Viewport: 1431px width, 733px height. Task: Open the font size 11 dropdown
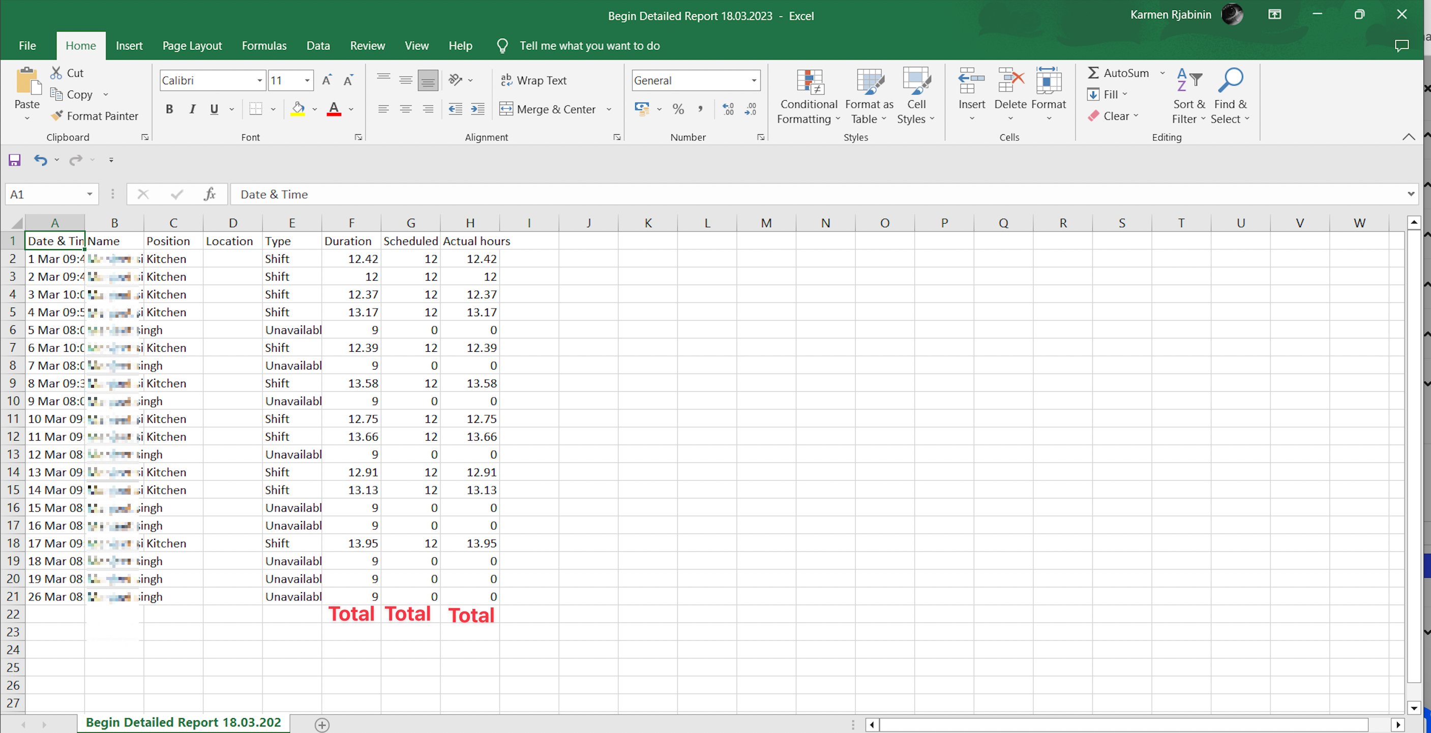point(307,80)
